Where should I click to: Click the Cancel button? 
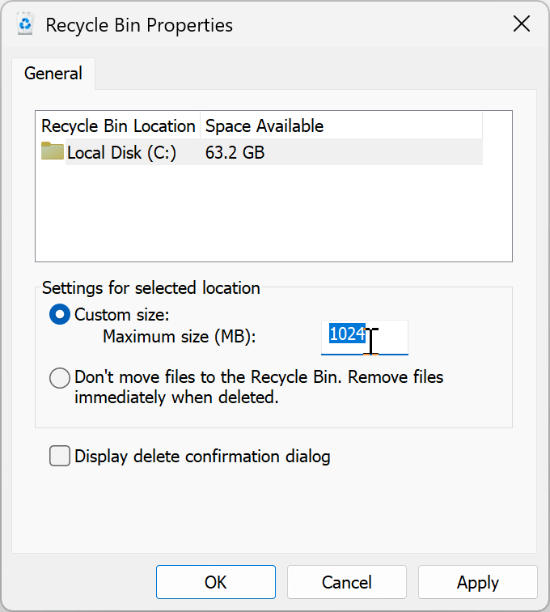(x=347, y=582)
